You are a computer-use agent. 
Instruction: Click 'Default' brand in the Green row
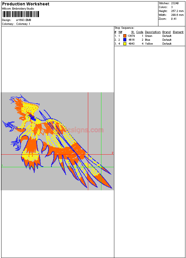[x=167, y=36]
